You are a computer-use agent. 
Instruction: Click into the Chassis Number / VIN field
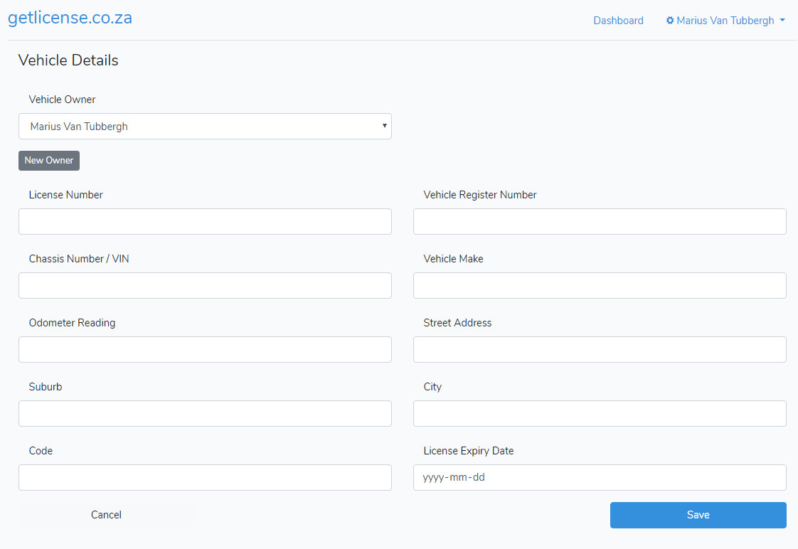pos(205,285)
